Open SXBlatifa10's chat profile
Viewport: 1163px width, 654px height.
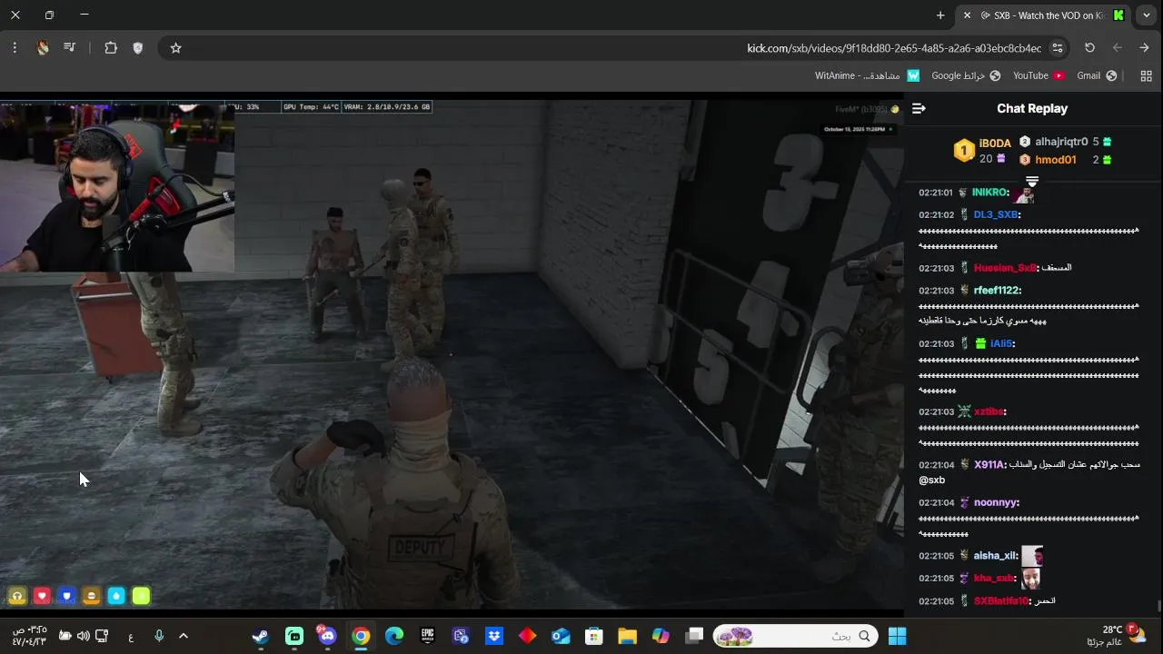[x=1002, y=601]
